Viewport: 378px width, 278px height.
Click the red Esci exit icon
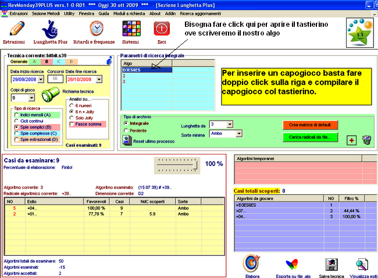pyautogui.click(x=162, y=29)
